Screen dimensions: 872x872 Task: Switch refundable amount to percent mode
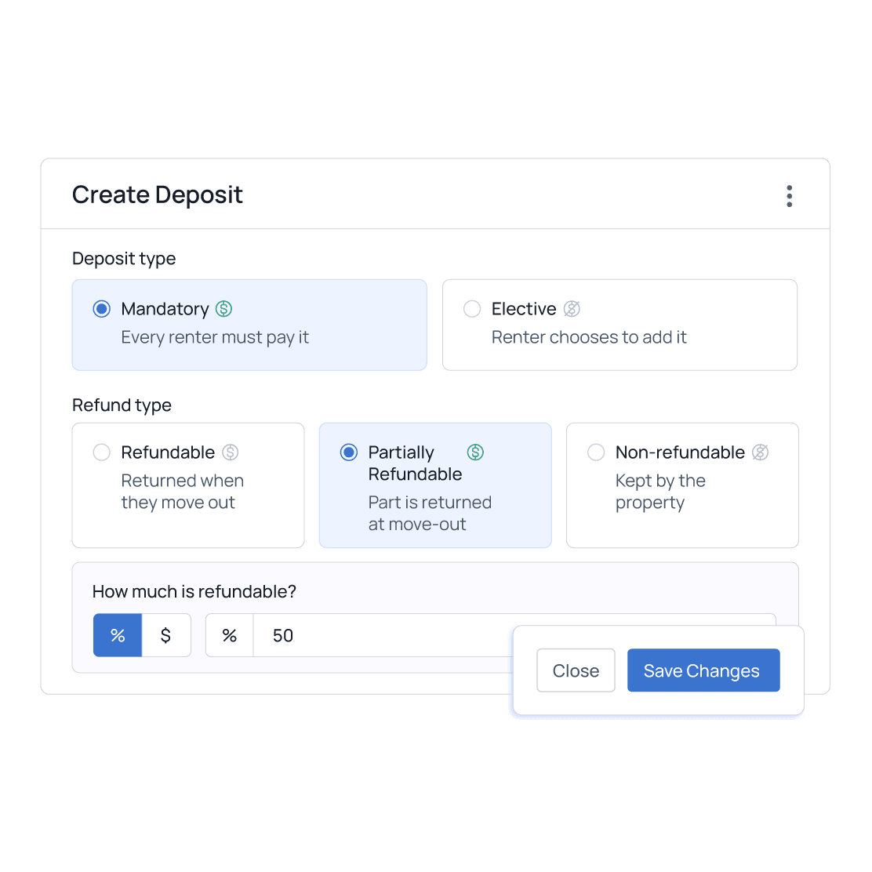pos(118,635)
